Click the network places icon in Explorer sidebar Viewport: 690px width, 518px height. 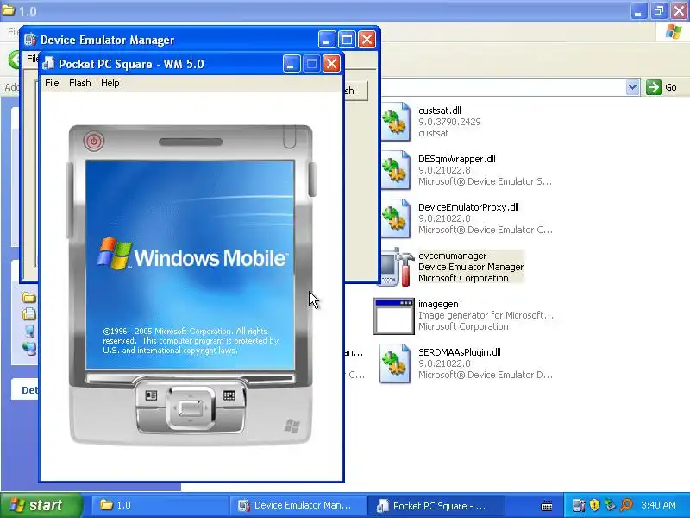click(x=29, y=348)
